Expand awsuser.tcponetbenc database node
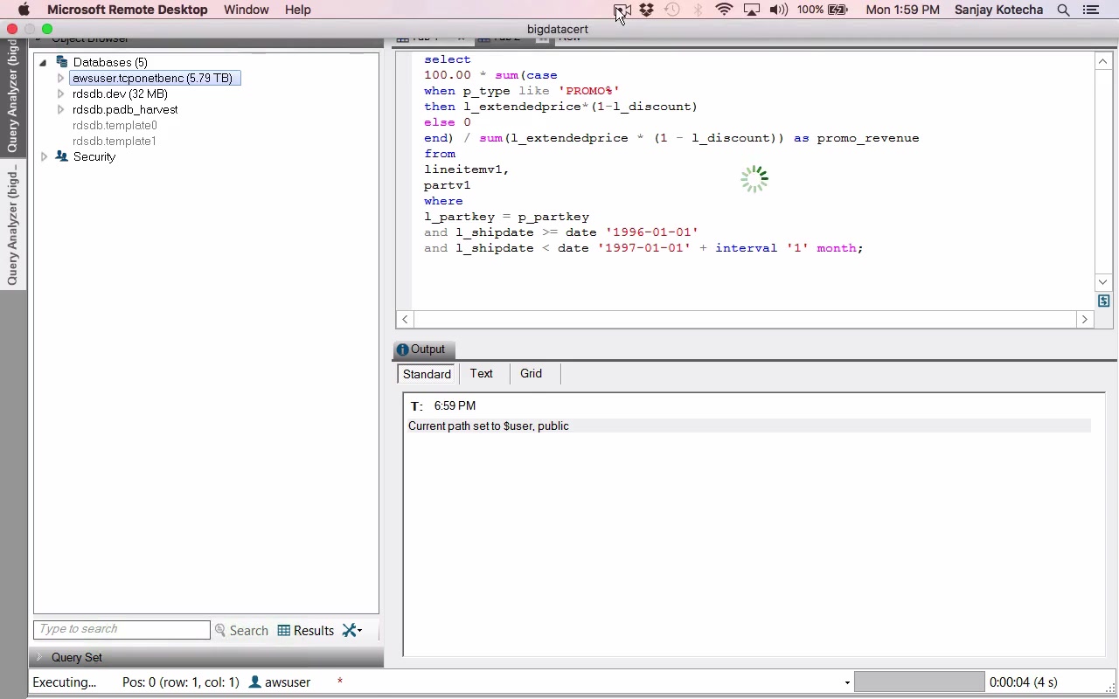The width and height of the screenshot is (1119, 699). pos(60,78)
